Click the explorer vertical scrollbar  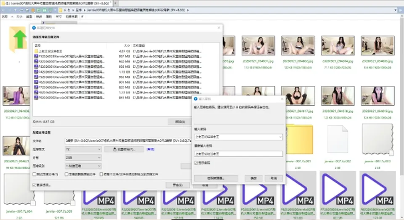coord(401,98)
